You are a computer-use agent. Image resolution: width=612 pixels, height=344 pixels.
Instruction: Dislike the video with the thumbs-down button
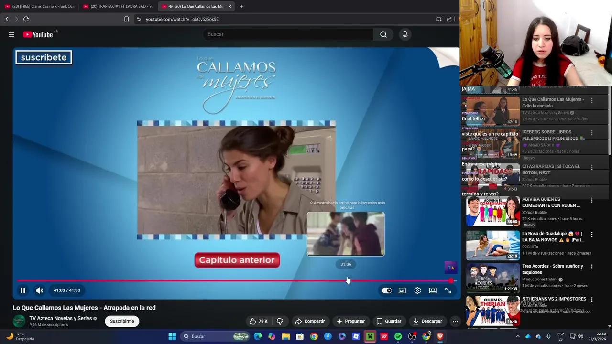tap(280, 321)
